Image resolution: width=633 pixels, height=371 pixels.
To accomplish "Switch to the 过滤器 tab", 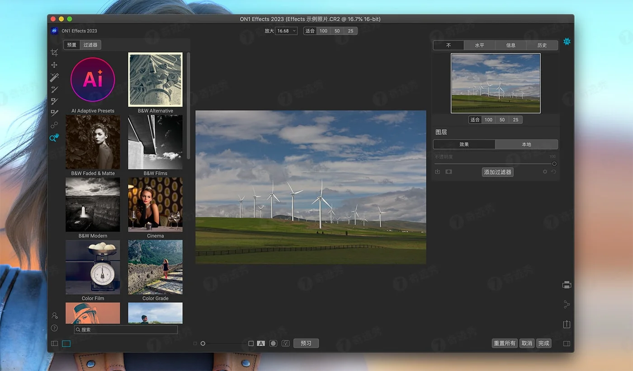I will (x=90, y=45).
